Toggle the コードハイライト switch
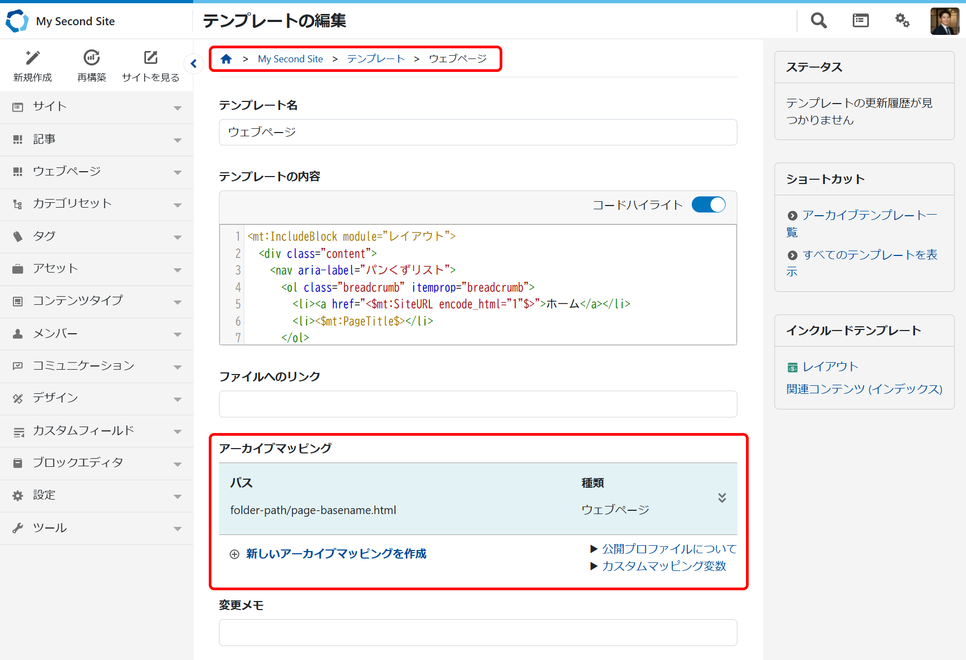 pyautogui.click(x=708, y=205)
